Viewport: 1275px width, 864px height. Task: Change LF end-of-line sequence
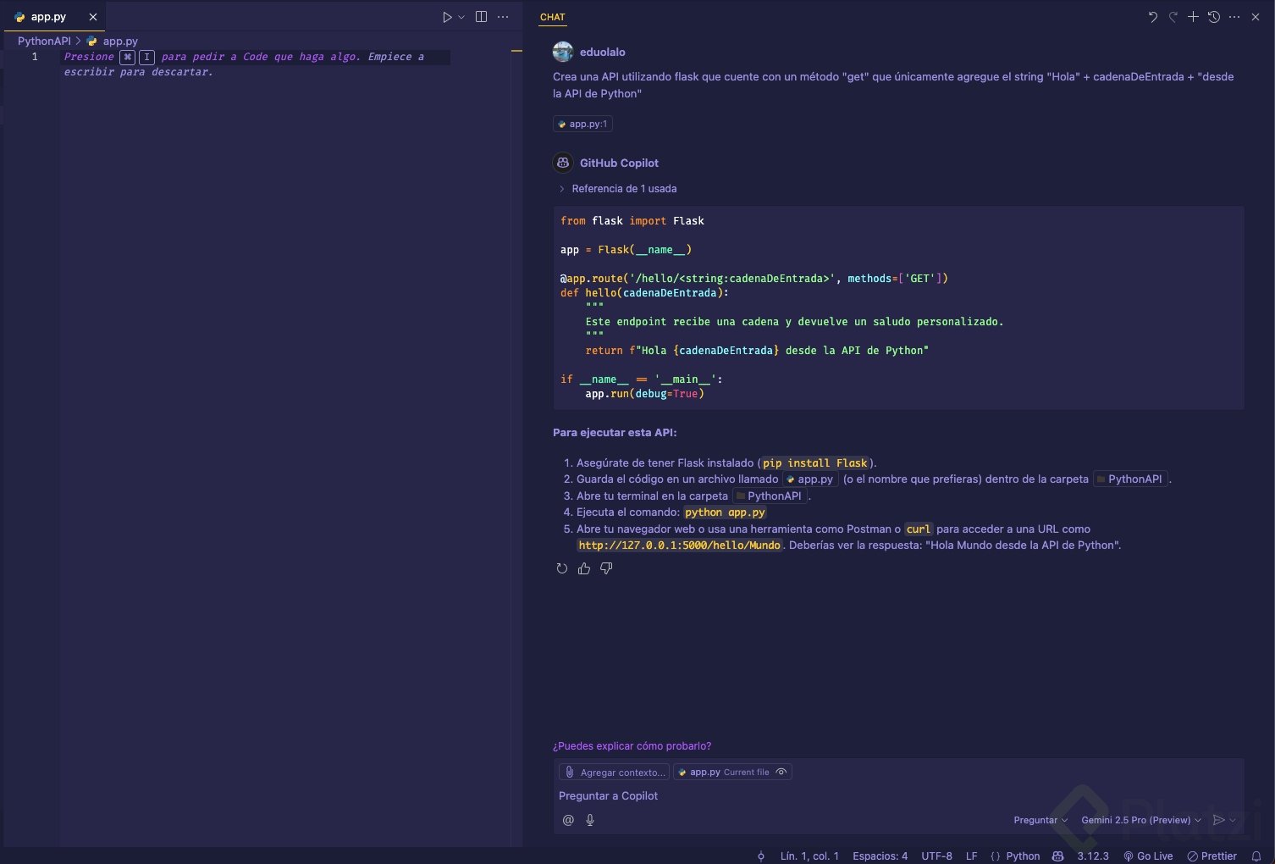click(x=971, y=856)
